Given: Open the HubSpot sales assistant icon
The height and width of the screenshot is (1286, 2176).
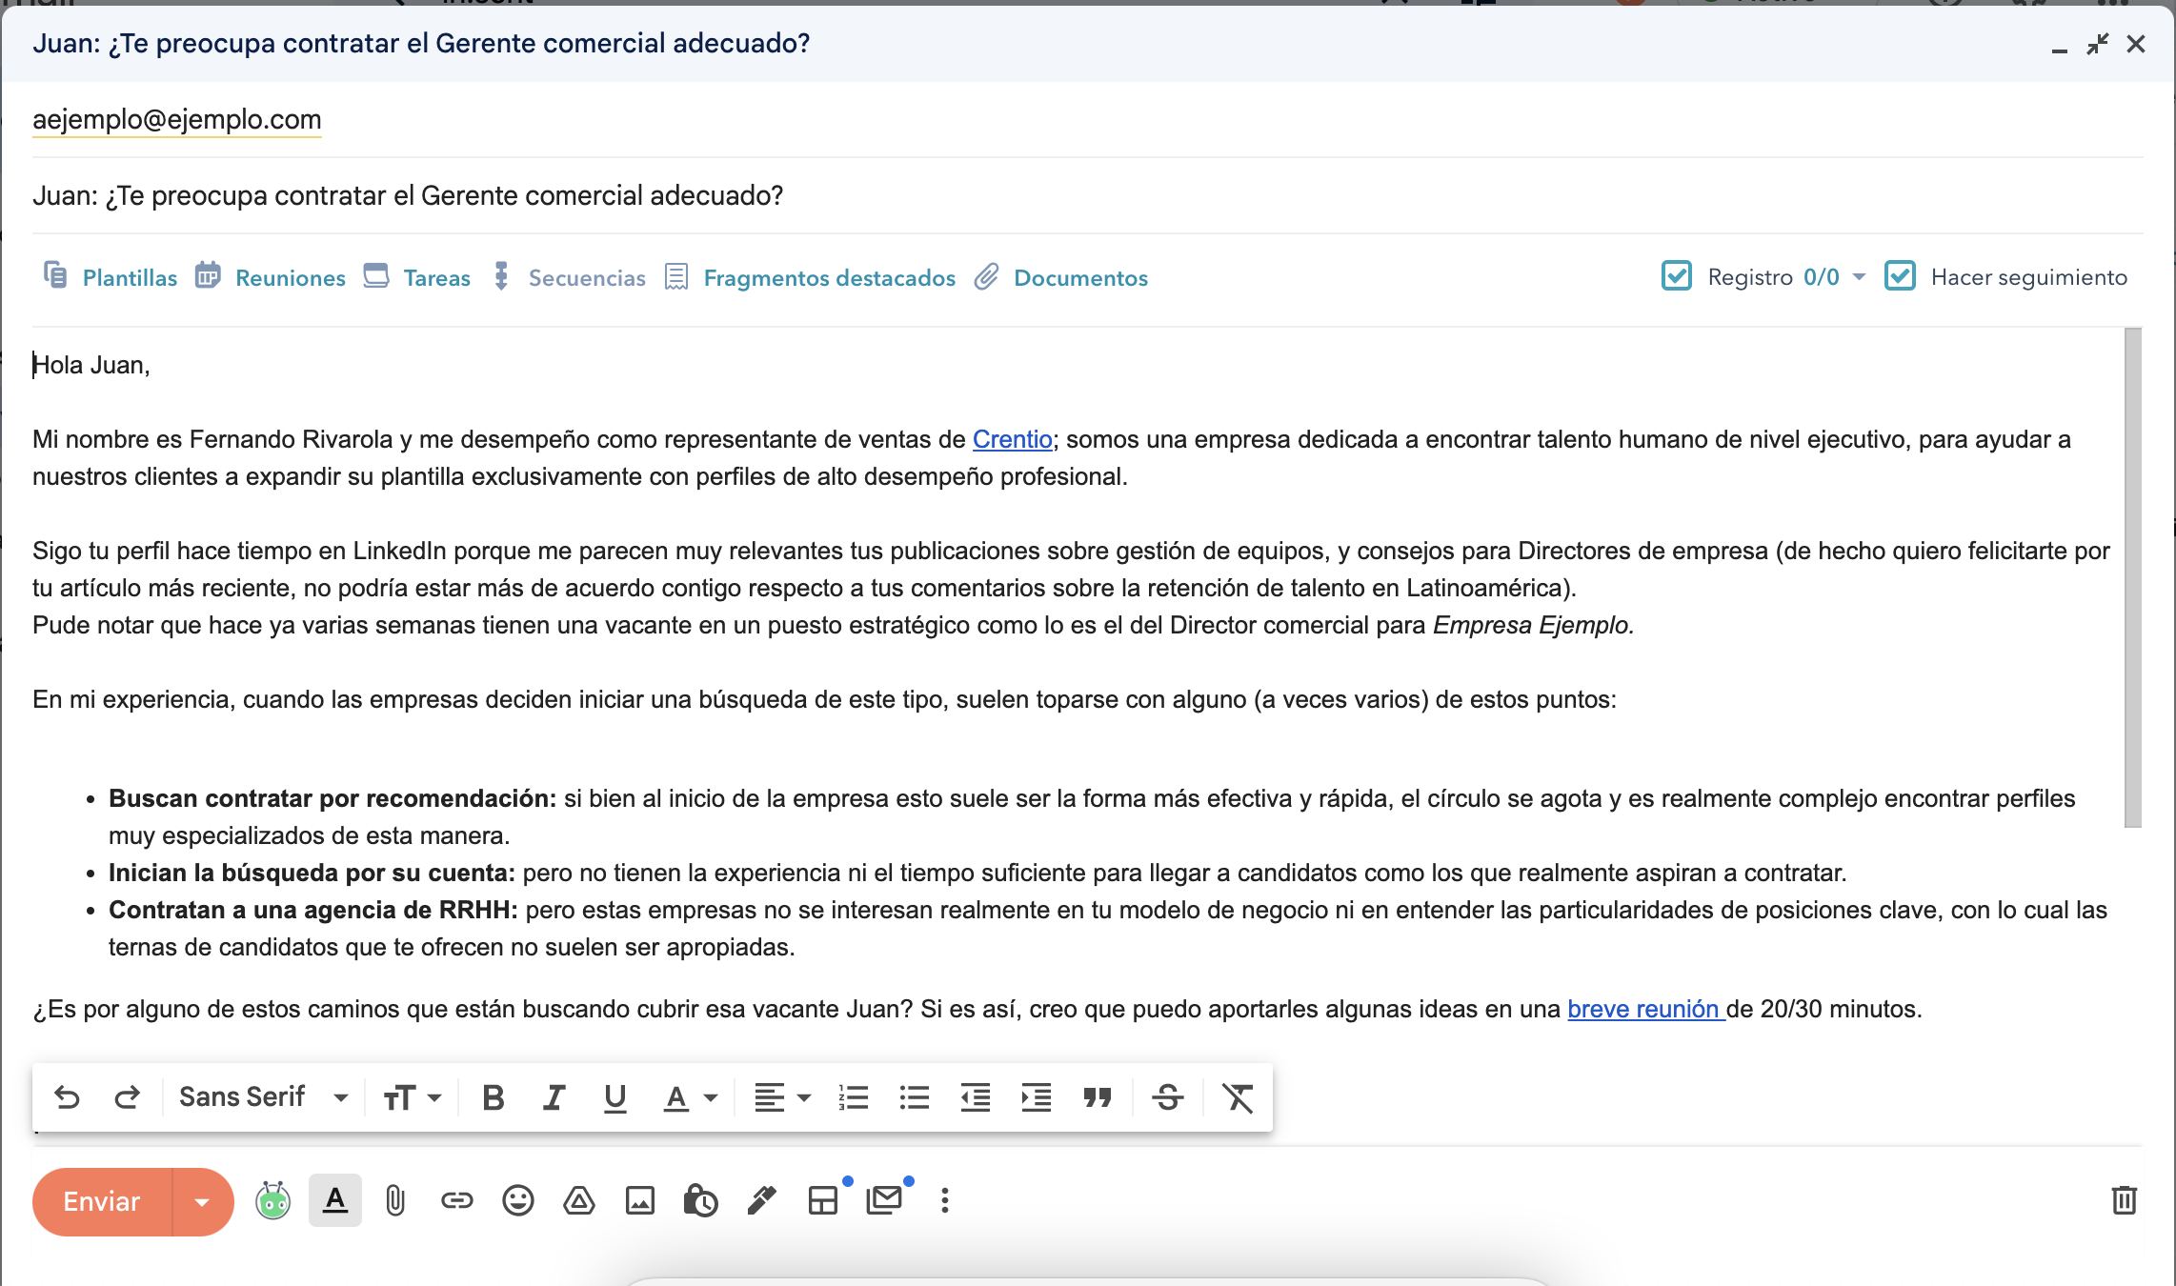Looking at the screenshot, I should click(273, 1200).
